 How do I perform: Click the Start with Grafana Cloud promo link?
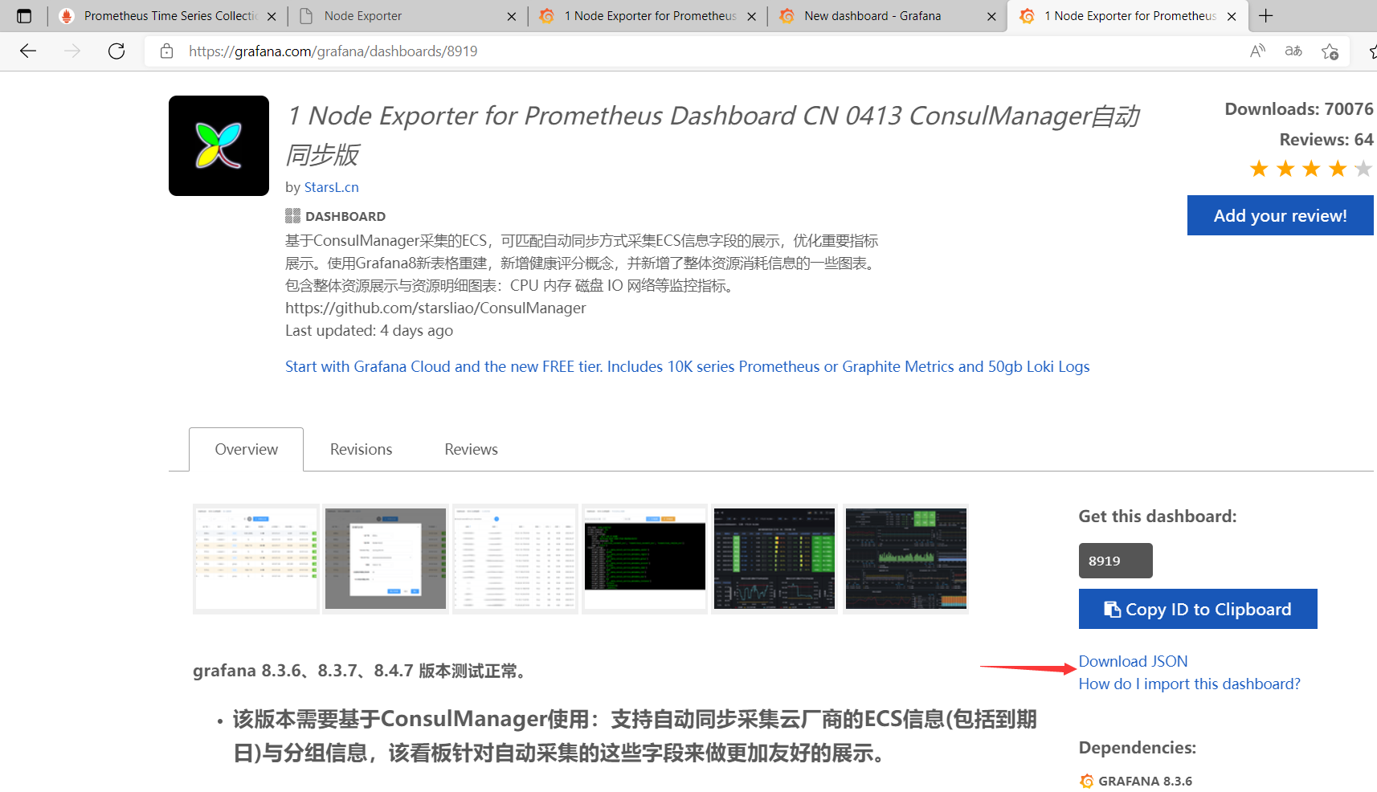tap(687, 367)
